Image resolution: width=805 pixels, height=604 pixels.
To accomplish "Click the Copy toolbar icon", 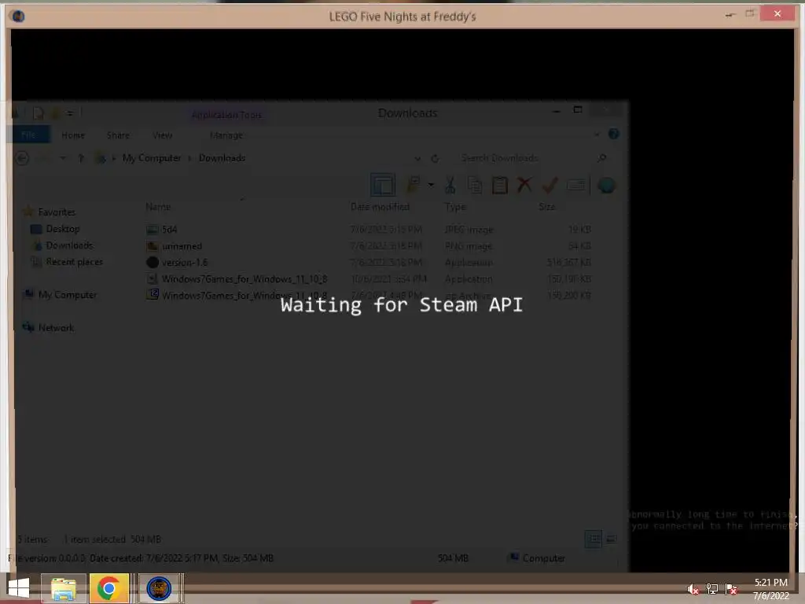I will (475, 185).
